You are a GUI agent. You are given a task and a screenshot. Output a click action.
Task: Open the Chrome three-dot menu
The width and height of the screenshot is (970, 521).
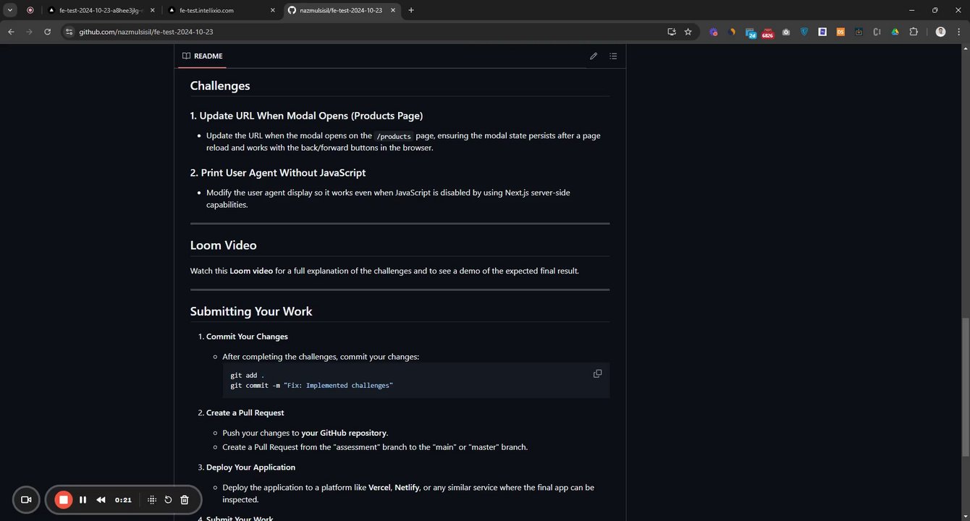[x=959, y=32]
